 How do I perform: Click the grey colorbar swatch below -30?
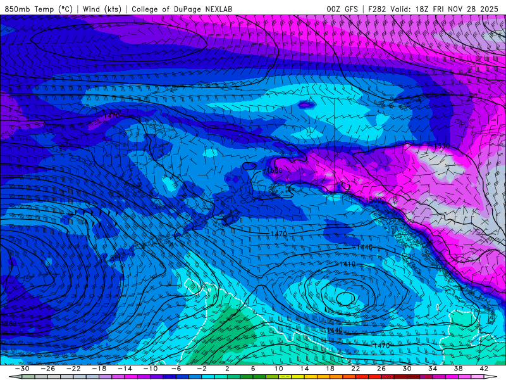pyautogui.click(x=28, y=377)
